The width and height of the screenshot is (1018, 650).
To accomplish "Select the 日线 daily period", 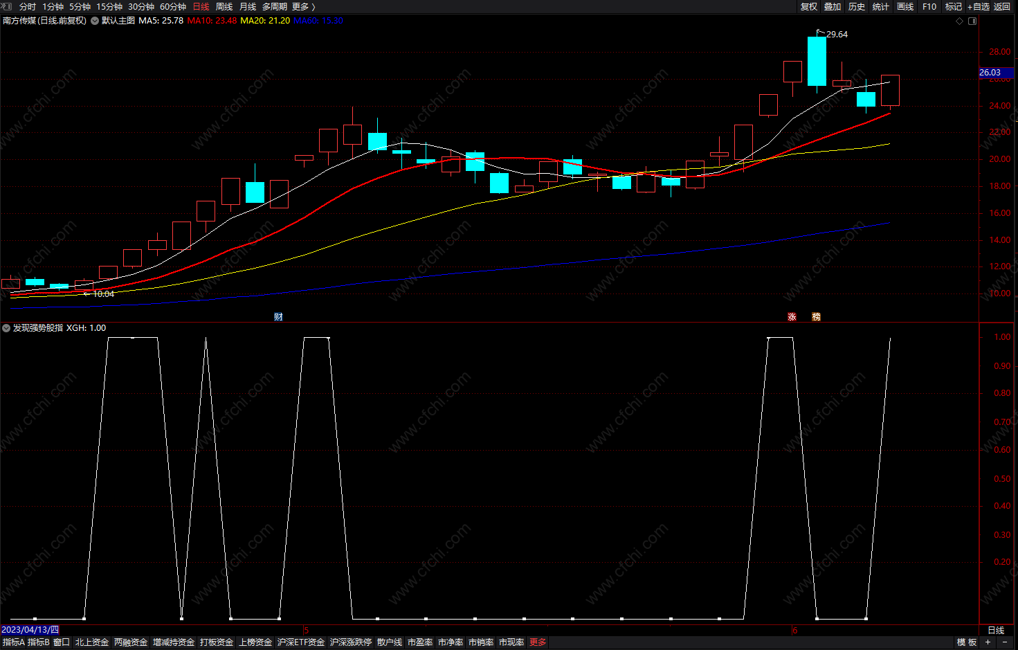I will 201,7.
